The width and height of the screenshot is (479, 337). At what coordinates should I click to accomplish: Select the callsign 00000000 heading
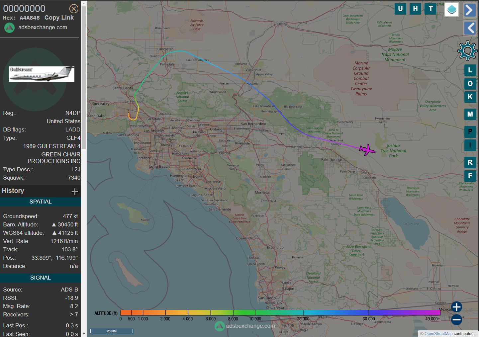(24, 9)
